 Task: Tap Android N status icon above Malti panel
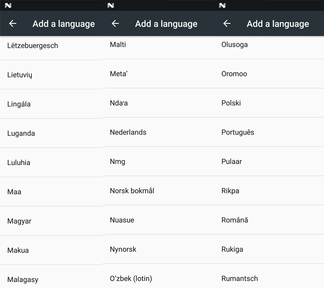click(x=111, y=5)
